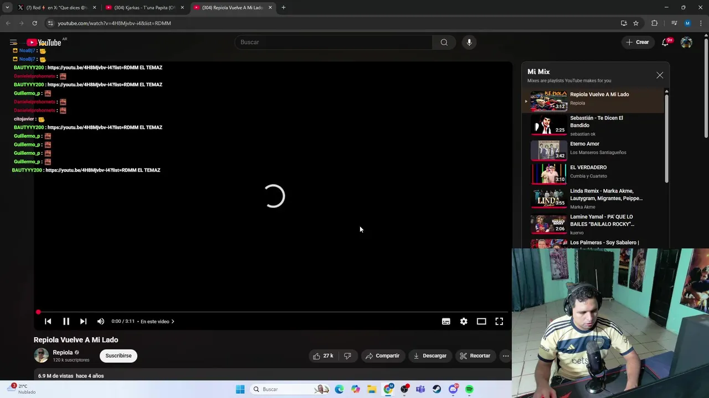The width and height of the screenshot is (709, 398).
Task: Play 'Linda Remix - Marka Akme' item
Action: [x=593, y=198]
